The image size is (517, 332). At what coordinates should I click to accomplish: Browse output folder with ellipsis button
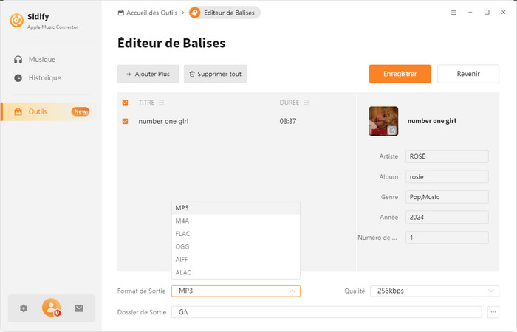(x=494, y=312)
